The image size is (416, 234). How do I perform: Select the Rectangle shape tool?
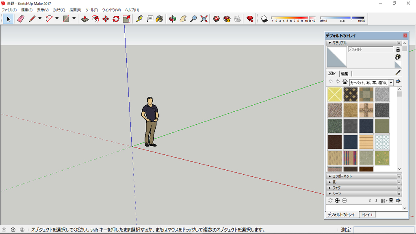[66, 19]
